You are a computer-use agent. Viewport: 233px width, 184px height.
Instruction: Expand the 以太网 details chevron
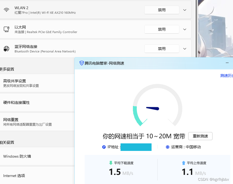click(x=185, y=29)
